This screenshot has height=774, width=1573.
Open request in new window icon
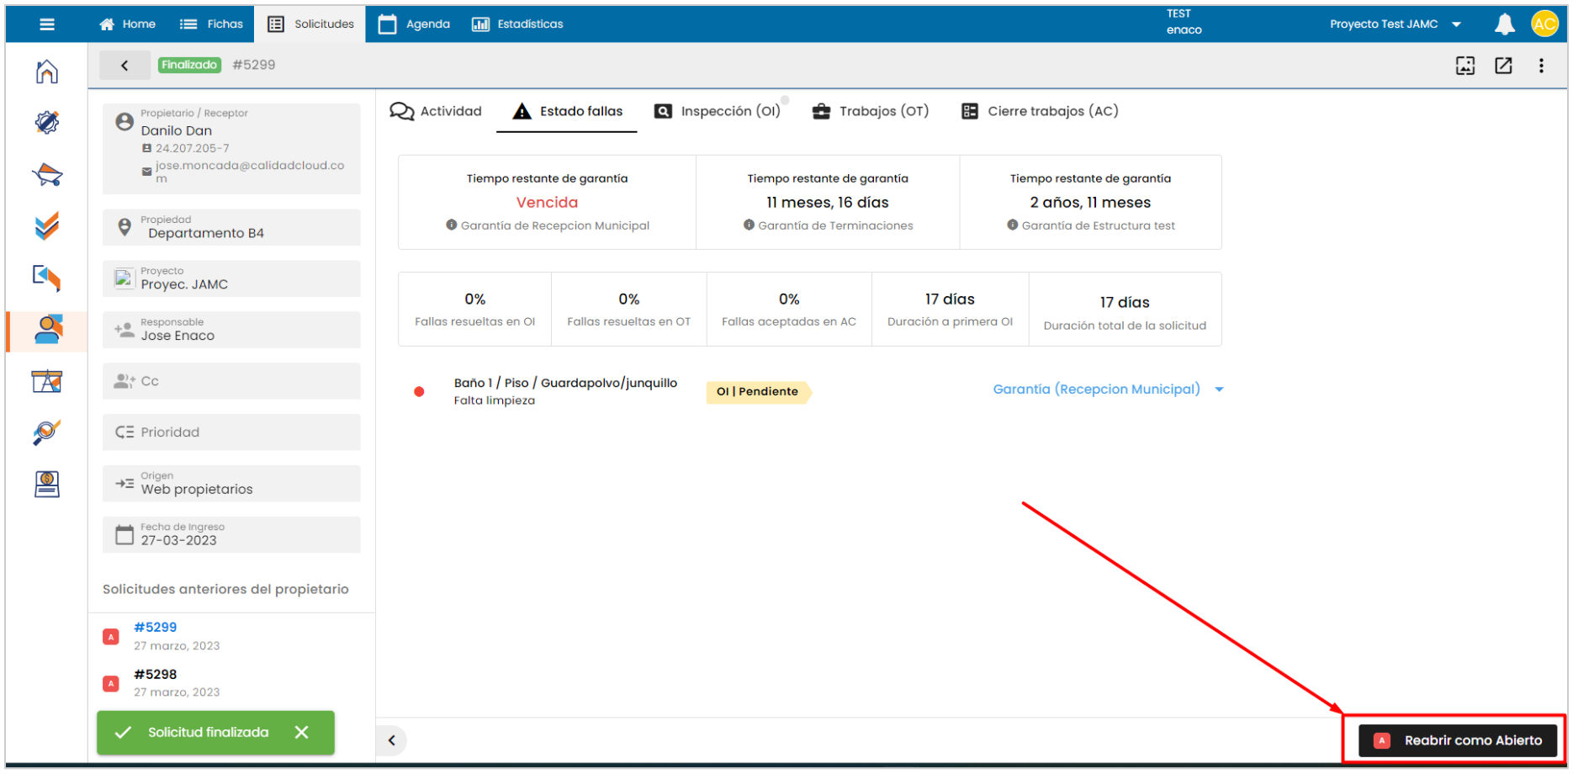pyautogui.click(x=1503, y=66)
